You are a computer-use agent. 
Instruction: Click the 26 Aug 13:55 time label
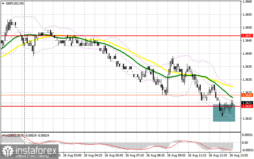239,155
